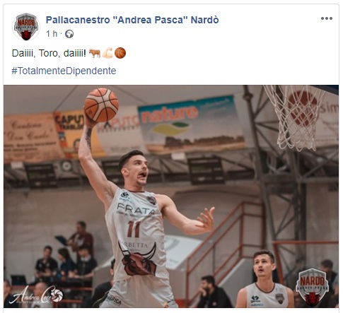
Task: Click the "nature" banner in the photo
Action: pos(192,124)
